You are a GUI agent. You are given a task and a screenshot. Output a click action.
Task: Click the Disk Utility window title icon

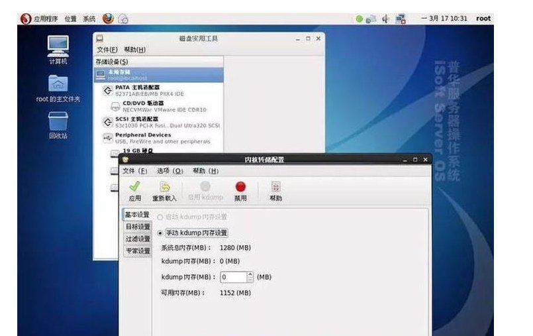(99, 38)
